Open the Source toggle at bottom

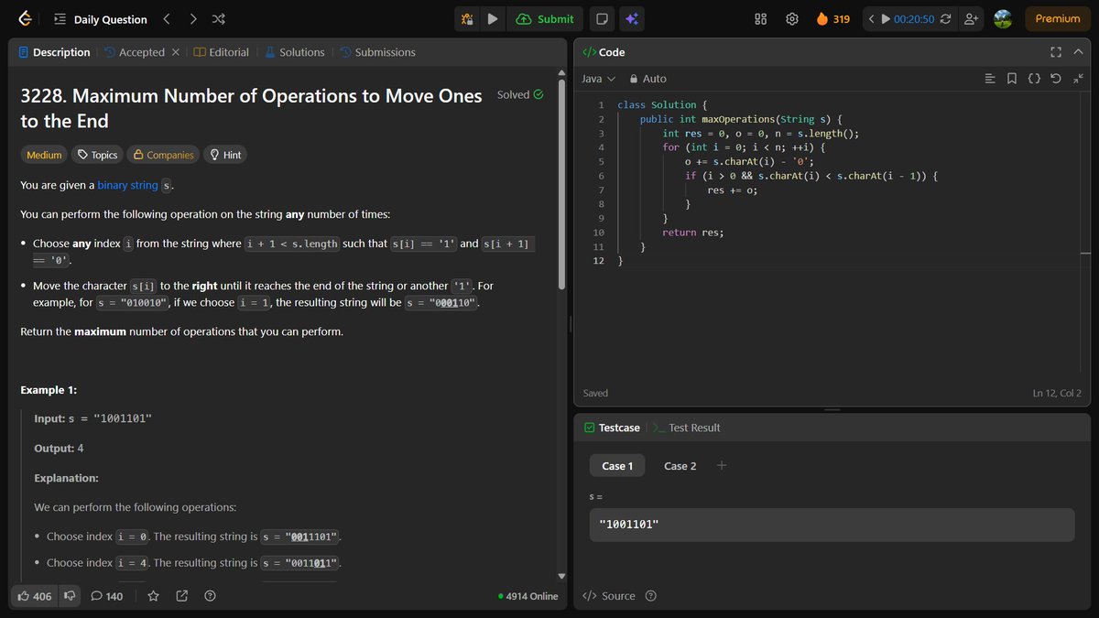pos(609,596)
